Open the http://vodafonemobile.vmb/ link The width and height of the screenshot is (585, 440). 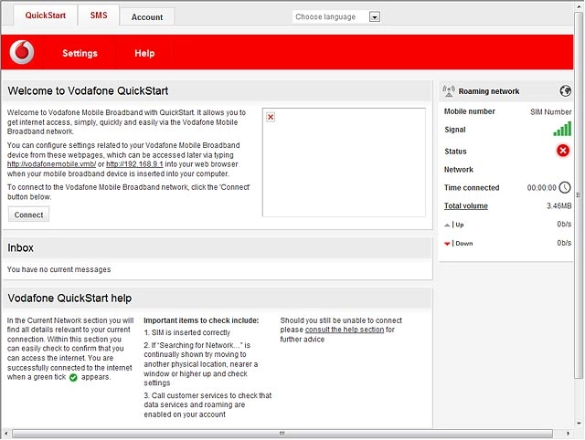pos(51,164)
